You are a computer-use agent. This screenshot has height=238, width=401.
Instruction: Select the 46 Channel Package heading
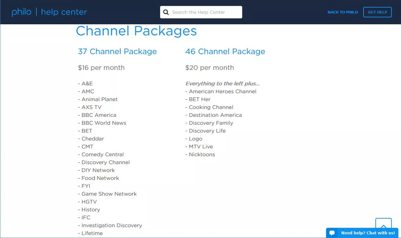[x=225, y=52]
